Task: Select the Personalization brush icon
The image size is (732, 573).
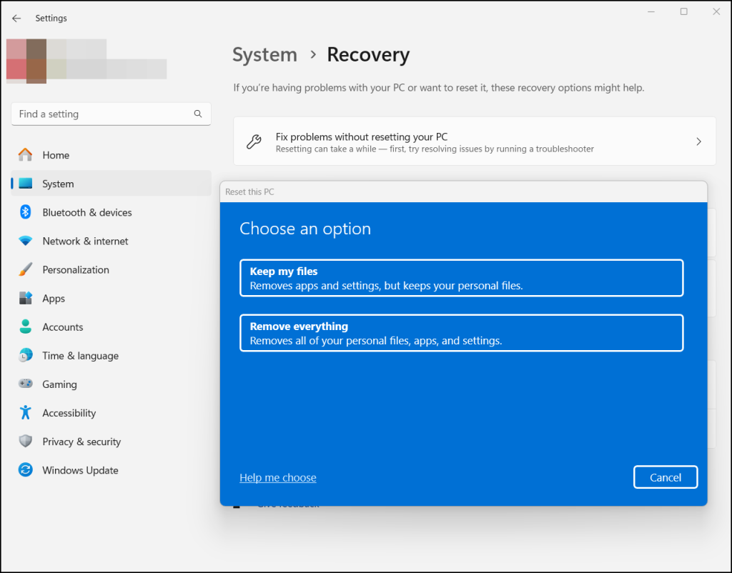Action: [x=24, y=269]
